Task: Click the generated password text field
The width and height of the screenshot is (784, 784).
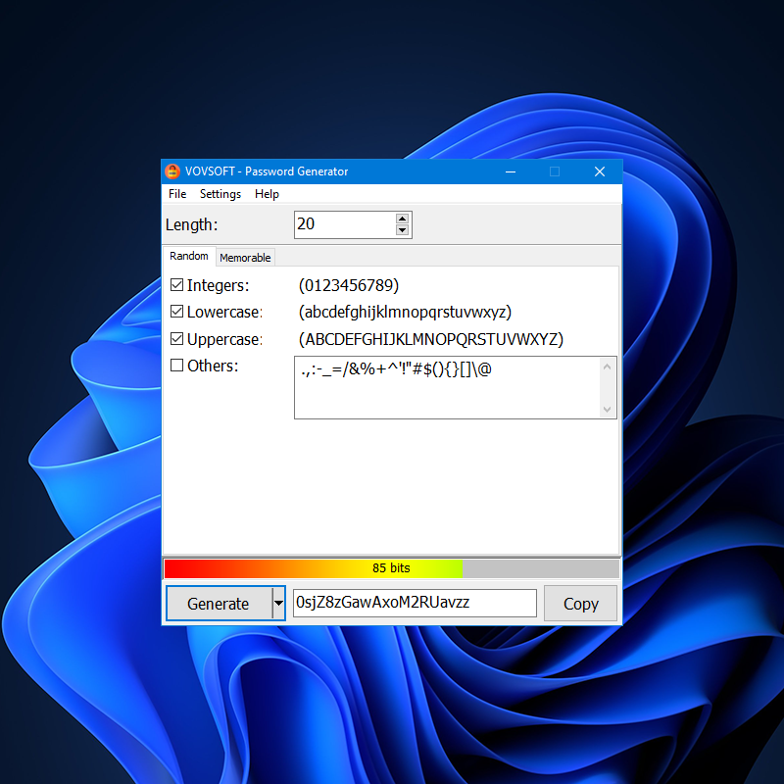Action: [414, 603]
